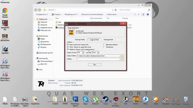193x108 pixels.
Task: Click search magnifier in Explorer search box
Action: pyautogui.click(x=149, y=10)
